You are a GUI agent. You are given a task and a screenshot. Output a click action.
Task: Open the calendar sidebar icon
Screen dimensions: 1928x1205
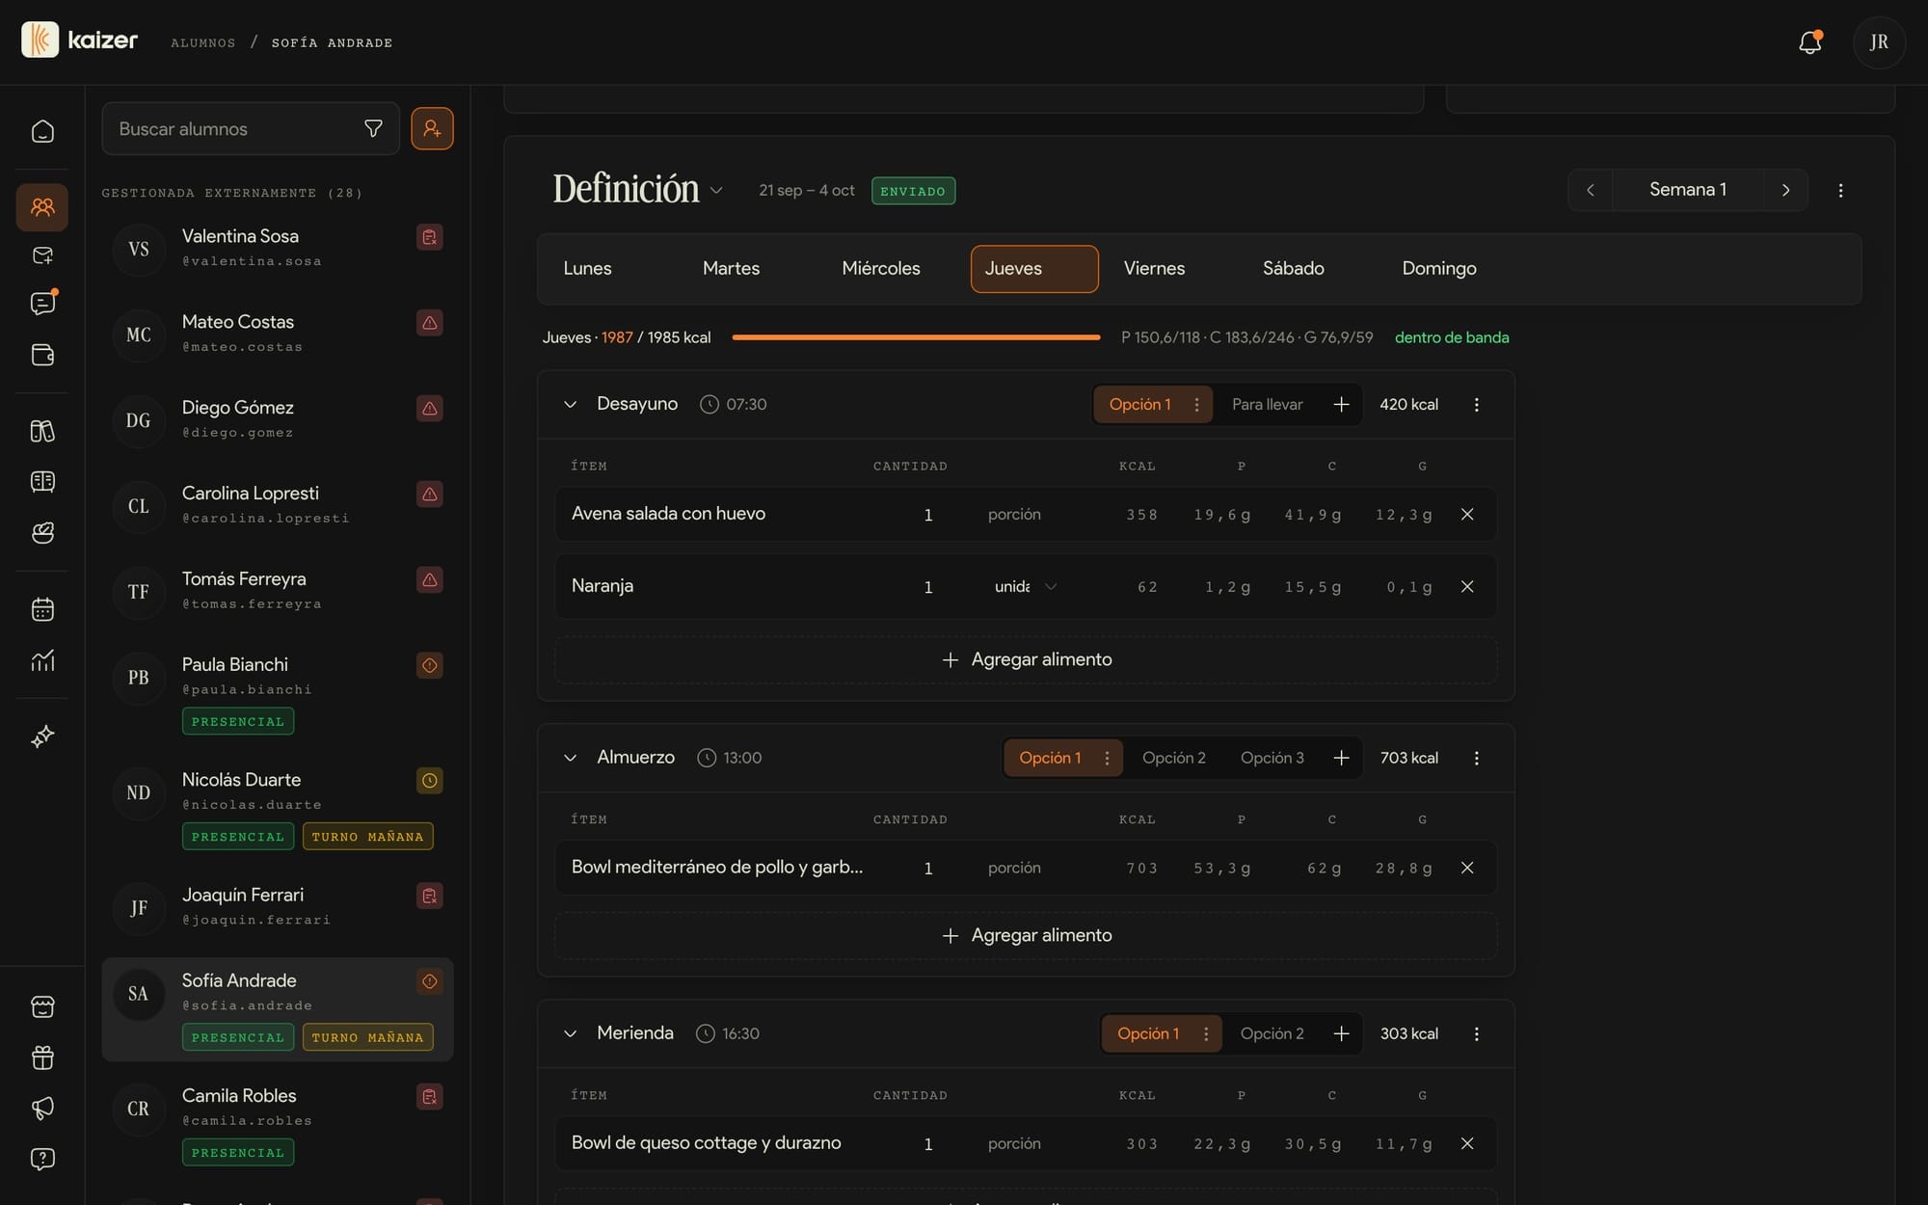coord(42,608)
